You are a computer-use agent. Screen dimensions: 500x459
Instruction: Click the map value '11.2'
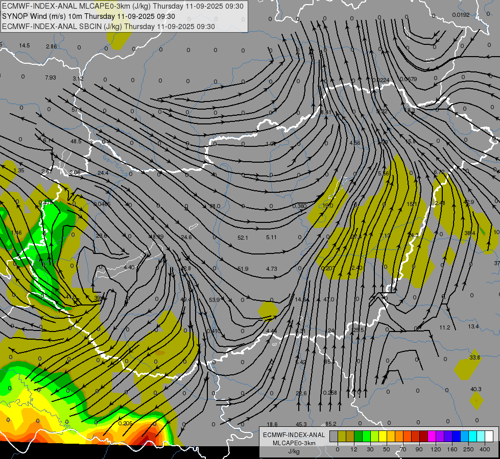(x=444, y=327)
